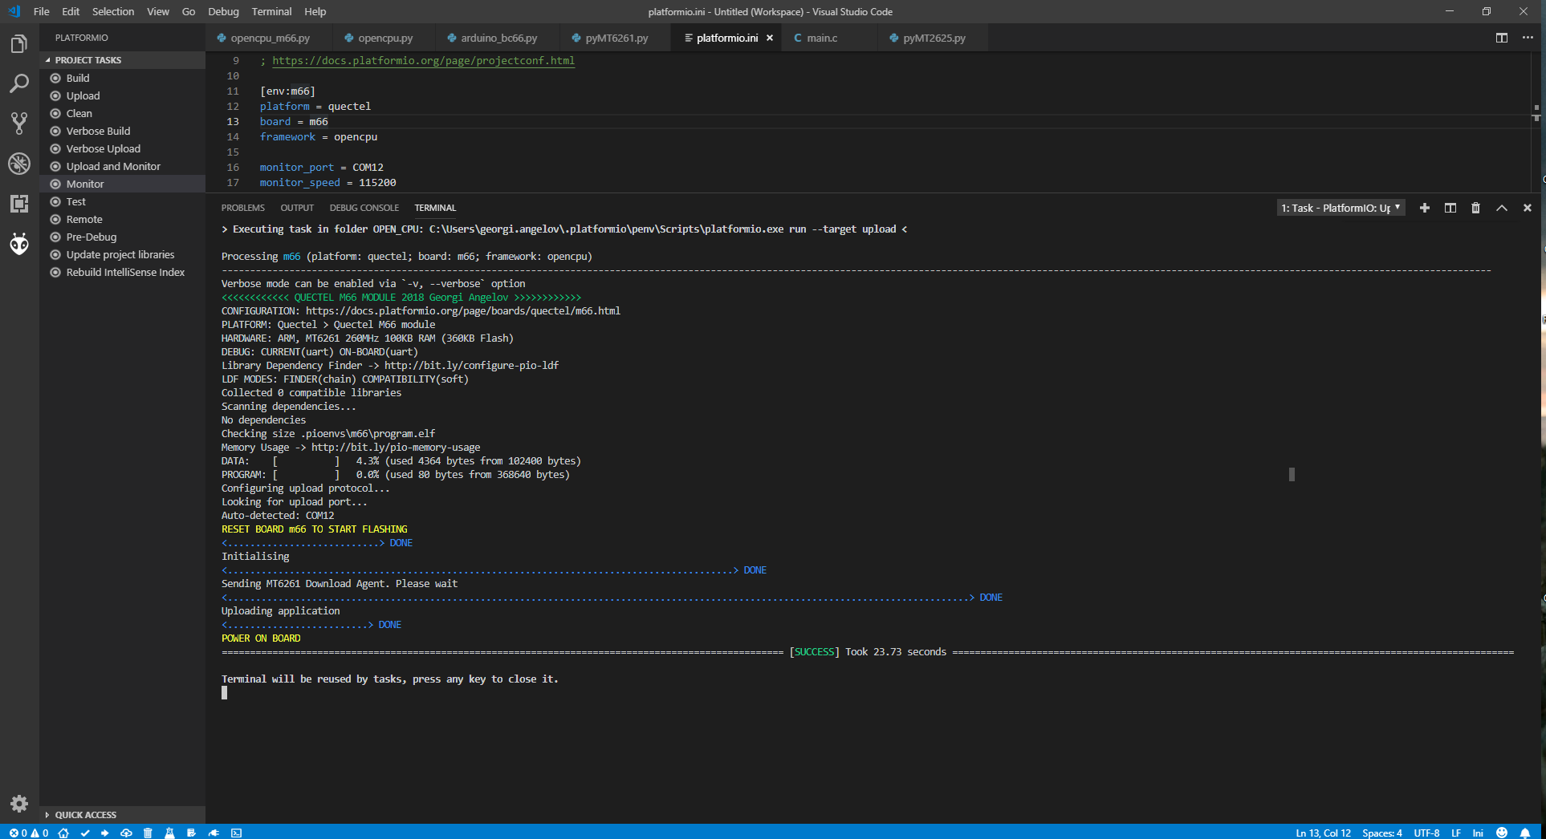Switch to the Output panel tab
This screenshot has height=839, width=1546.
(x=297, y=208)
